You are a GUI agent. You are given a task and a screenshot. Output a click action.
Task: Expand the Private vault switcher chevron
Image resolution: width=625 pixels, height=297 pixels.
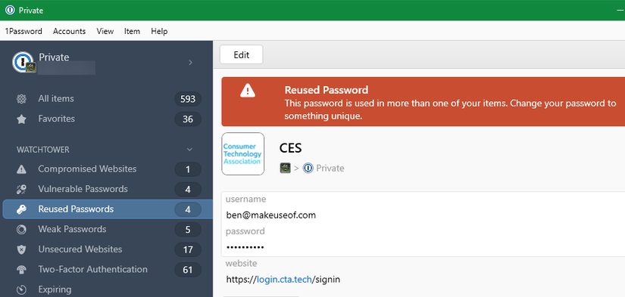[x=190, y=63]
